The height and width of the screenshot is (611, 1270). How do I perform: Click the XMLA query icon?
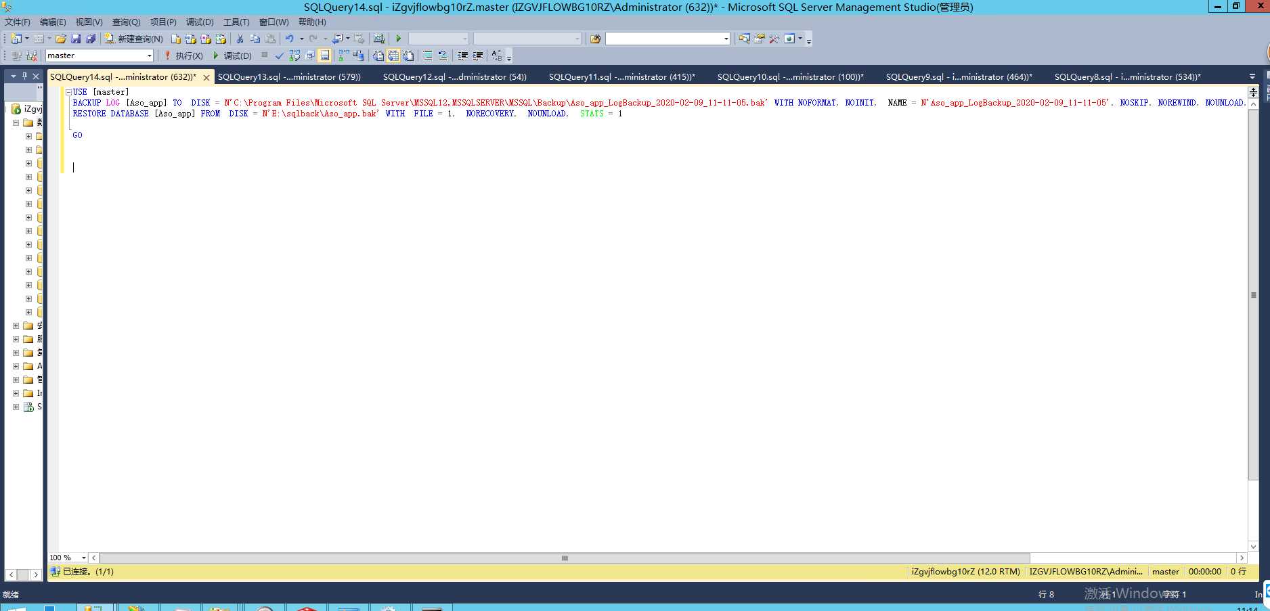[x=221, y=39]
